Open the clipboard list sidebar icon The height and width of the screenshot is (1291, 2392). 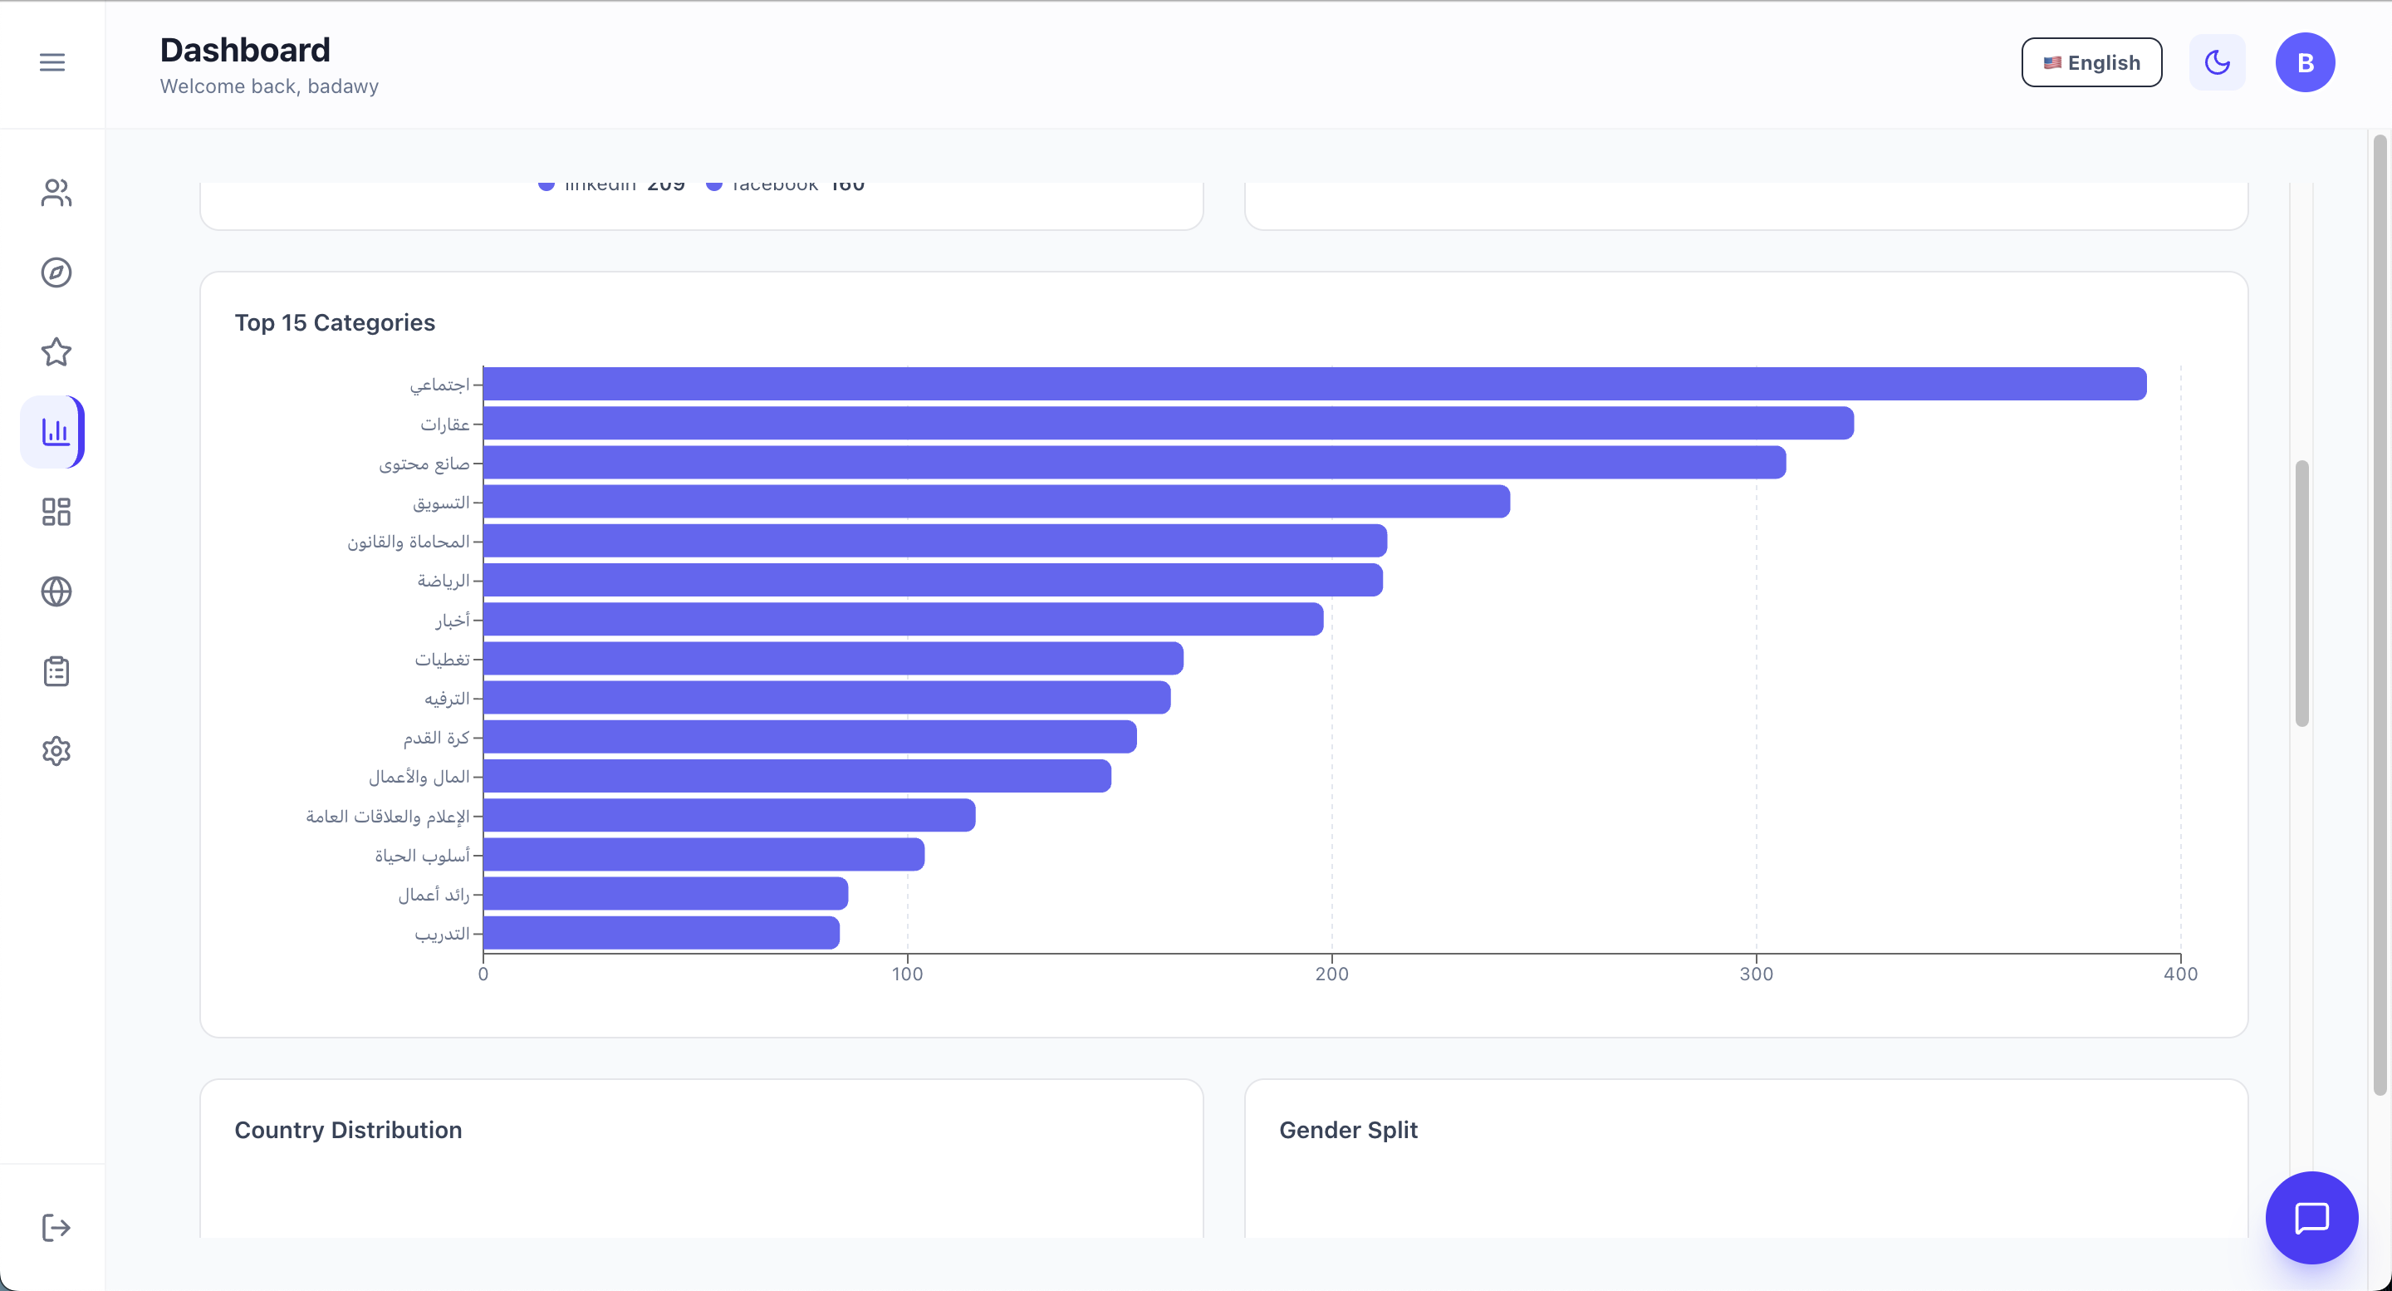(x=56, y=671)
